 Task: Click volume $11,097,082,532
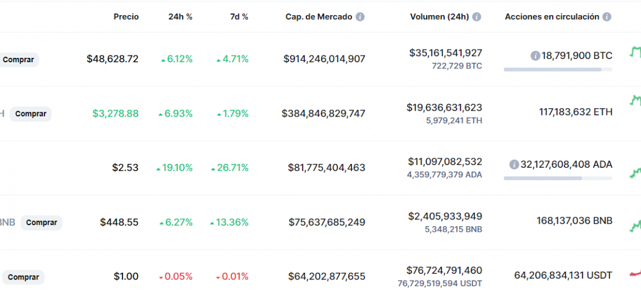click(445, 162)
